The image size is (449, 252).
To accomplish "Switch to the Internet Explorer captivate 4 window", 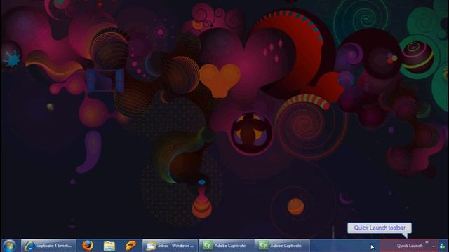I will click(48, 246).
